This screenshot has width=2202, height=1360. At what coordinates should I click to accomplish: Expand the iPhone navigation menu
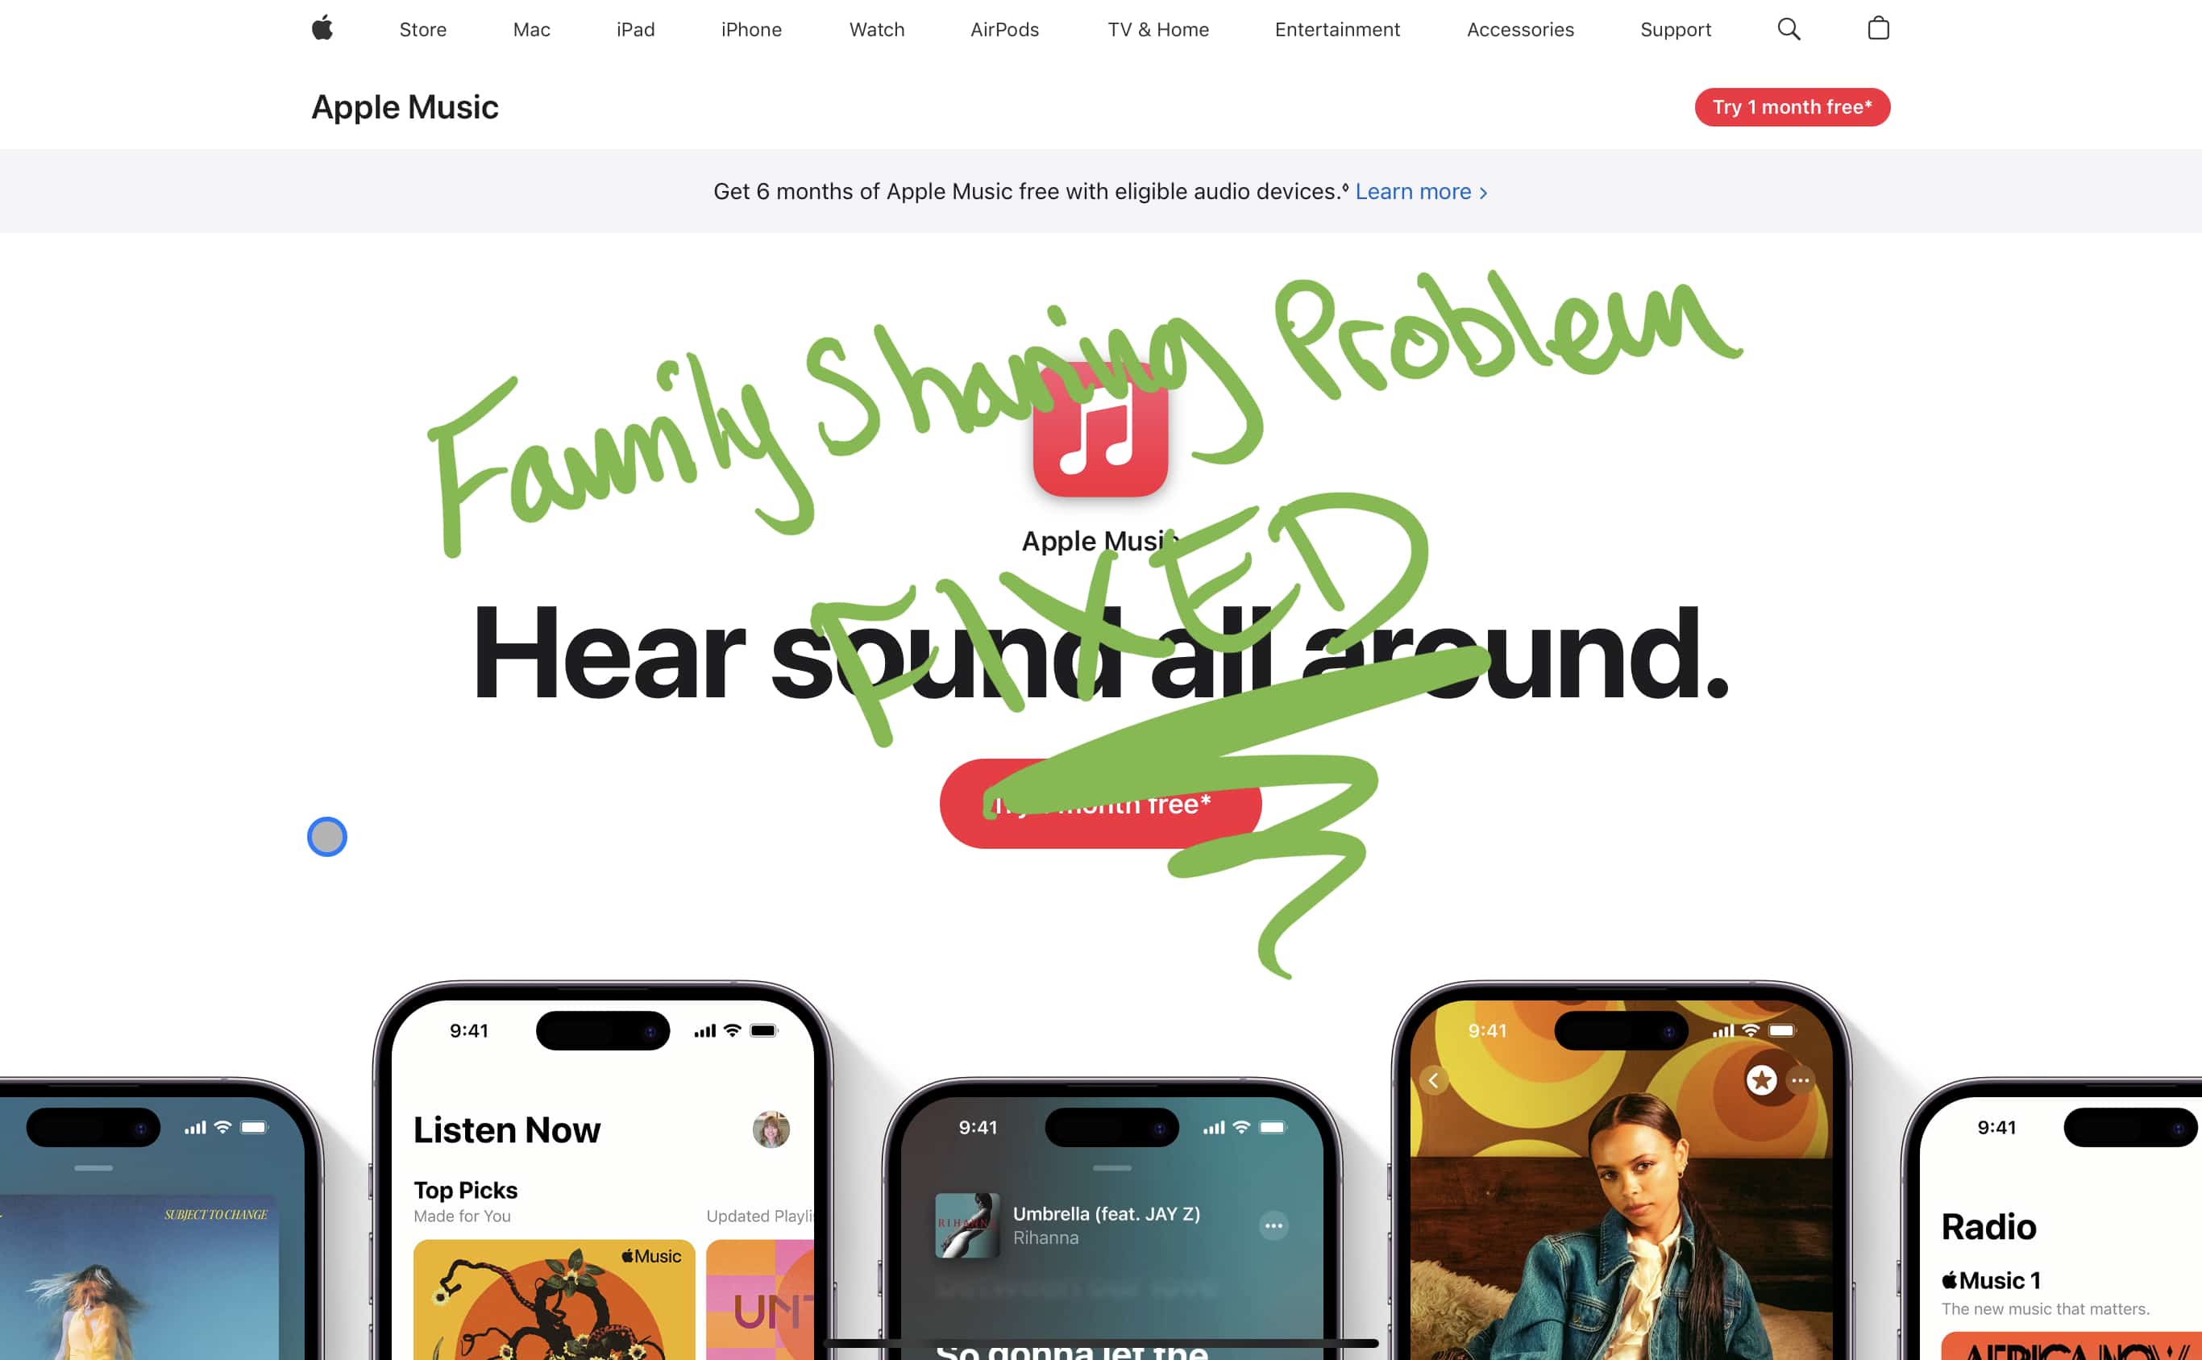pos(746,27)
